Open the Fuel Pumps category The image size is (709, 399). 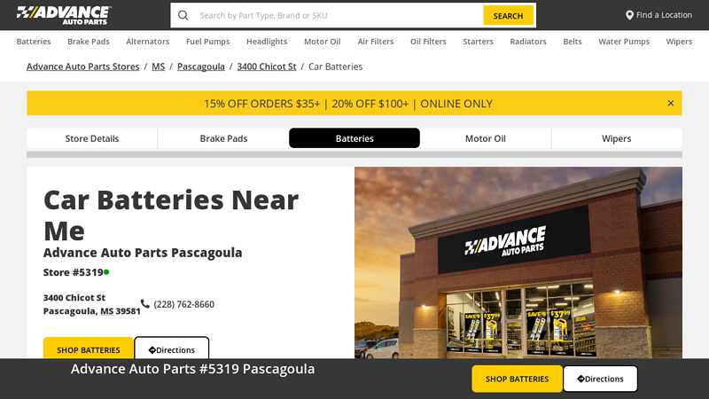207,41
